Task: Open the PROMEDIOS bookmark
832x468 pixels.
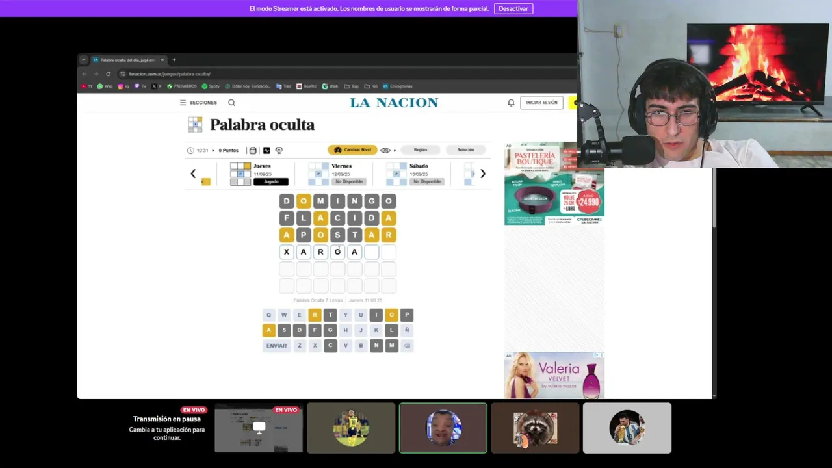Action: point(182,86)
